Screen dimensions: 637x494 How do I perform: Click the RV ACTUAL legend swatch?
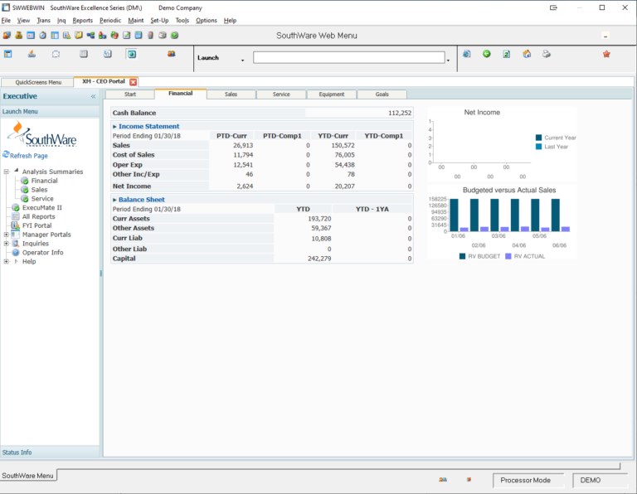point(508,256)
